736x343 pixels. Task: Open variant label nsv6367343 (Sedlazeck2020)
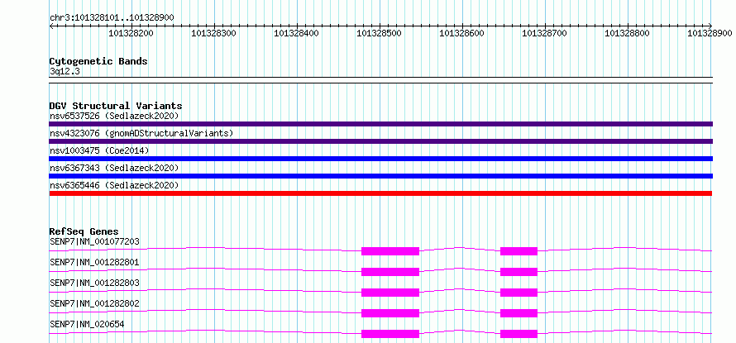coord(114,168)
